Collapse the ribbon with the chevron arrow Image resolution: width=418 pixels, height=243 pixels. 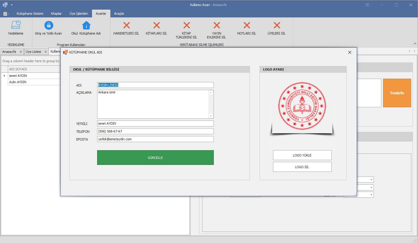point(415,44)
